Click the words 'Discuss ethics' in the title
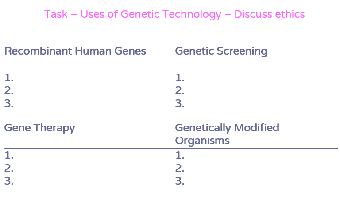The image size is (340, 212). click(270, 14)
